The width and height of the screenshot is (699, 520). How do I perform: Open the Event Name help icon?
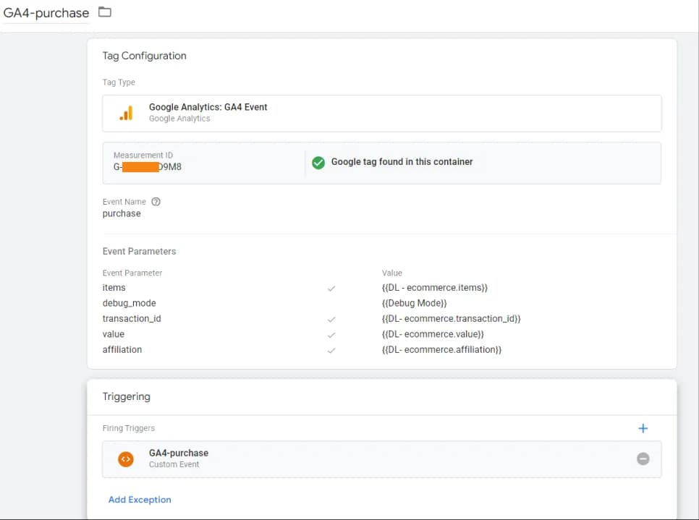(156, 201)
